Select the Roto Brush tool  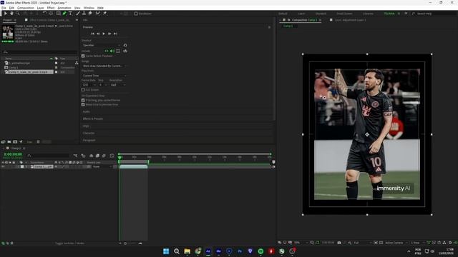(98, 14)
